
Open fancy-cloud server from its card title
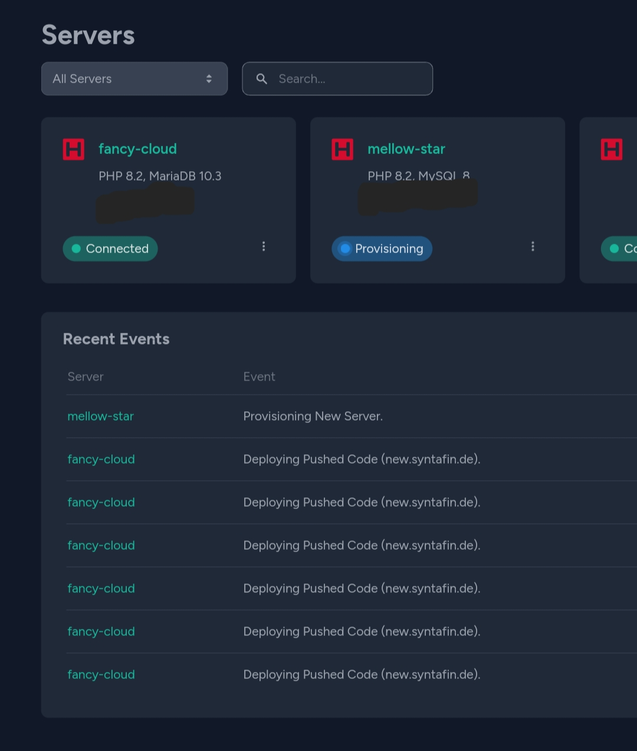click(137, 149)
